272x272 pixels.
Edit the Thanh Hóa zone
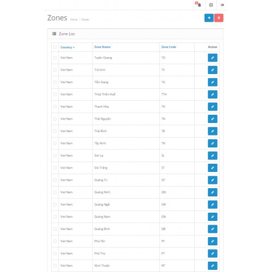[212, 107]
